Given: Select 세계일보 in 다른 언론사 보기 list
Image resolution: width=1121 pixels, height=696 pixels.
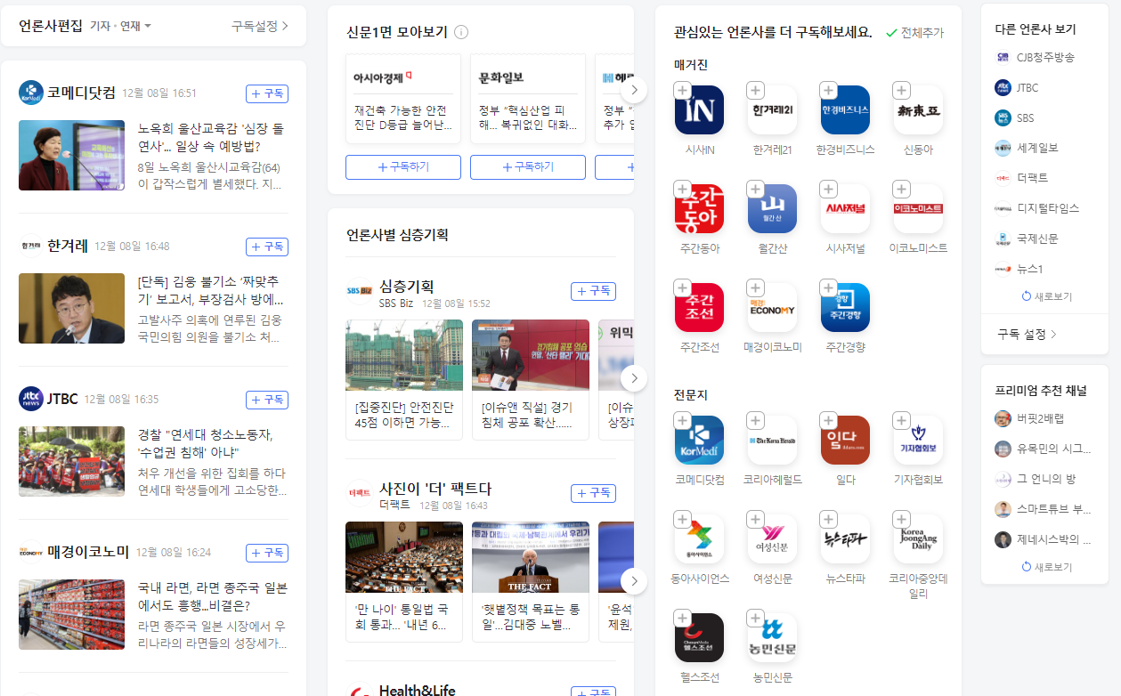Looking at the screenshot, I should [x=1027, y=148].
